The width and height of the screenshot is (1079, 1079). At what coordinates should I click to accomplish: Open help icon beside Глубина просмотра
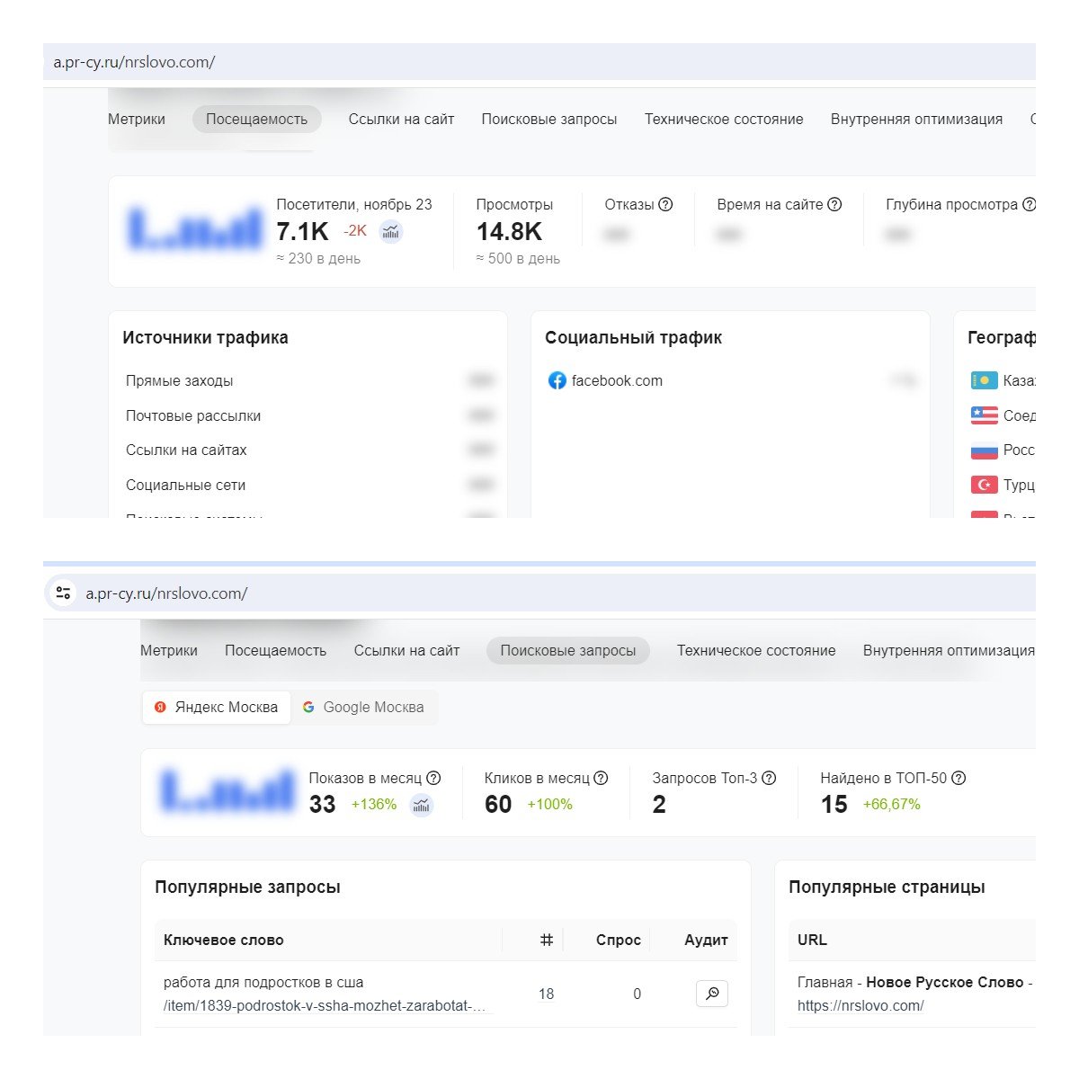pos(1030,204)
